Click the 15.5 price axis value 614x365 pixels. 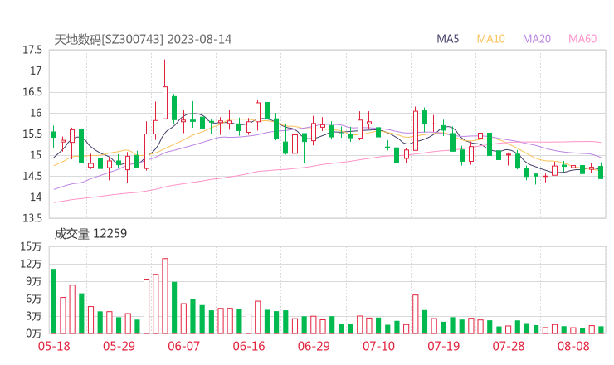tap(32, 134)
